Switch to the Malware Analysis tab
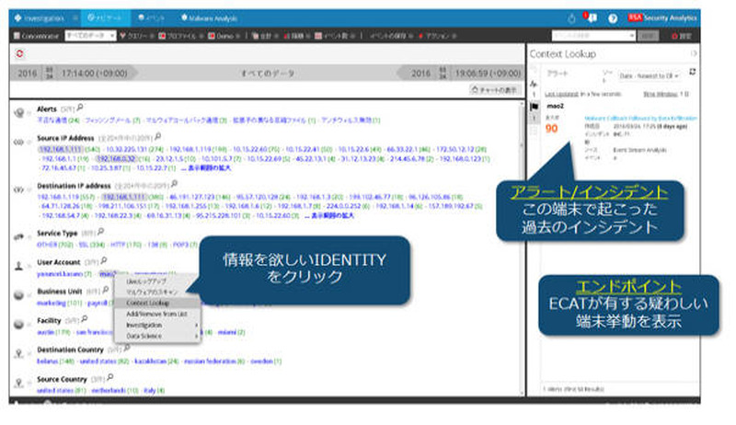The image size is (736, 425). coord(210,17)
